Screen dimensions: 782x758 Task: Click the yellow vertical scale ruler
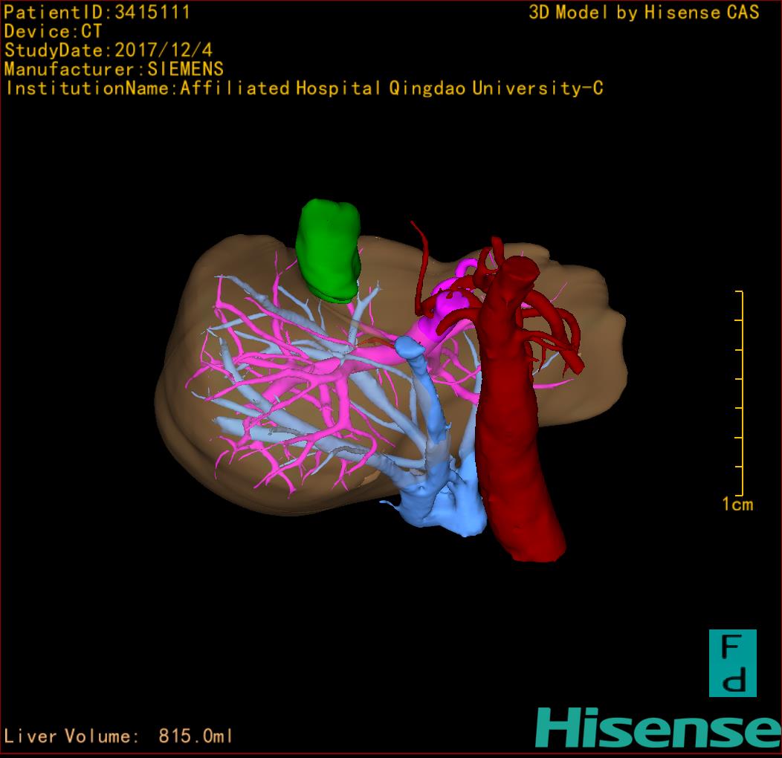coord(741,394)
